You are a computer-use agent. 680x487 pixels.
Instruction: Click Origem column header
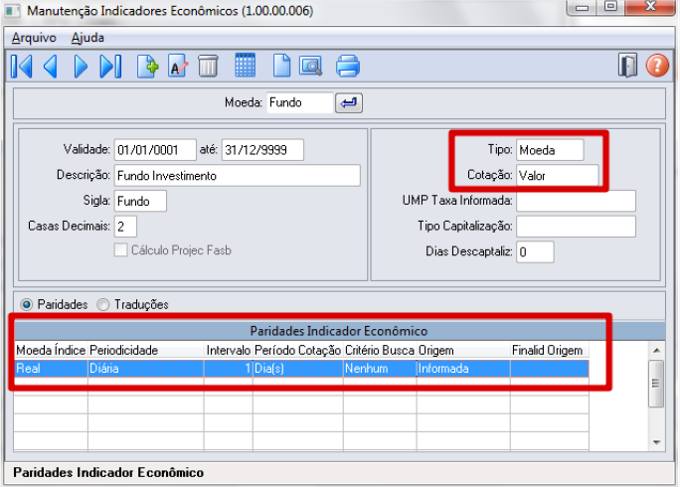pos(463,350)
